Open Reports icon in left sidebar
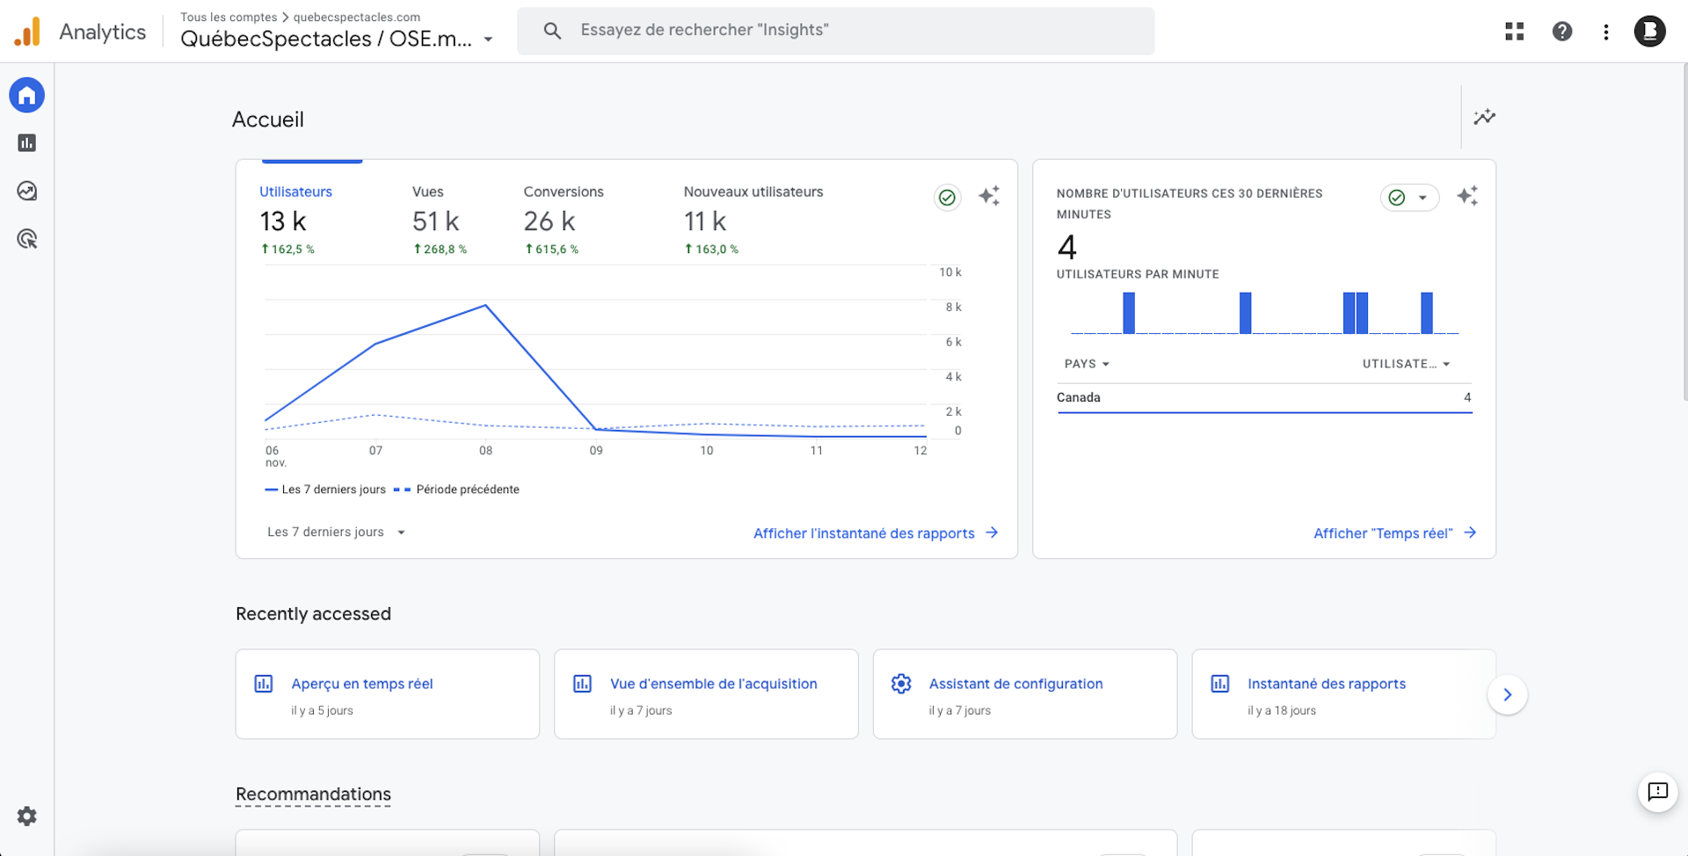 click(x=26, y=143)
